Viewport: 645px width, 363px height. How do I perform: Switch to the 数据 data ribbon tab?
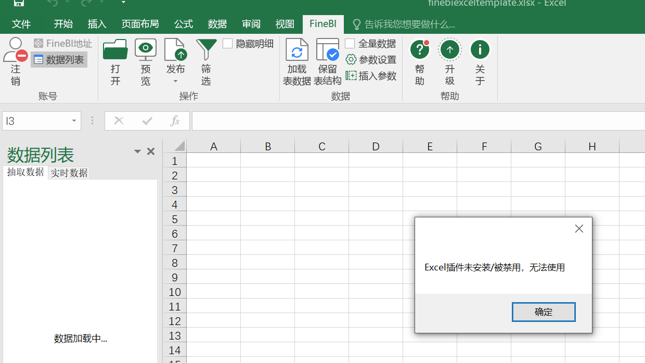click(x=217, y=24)
